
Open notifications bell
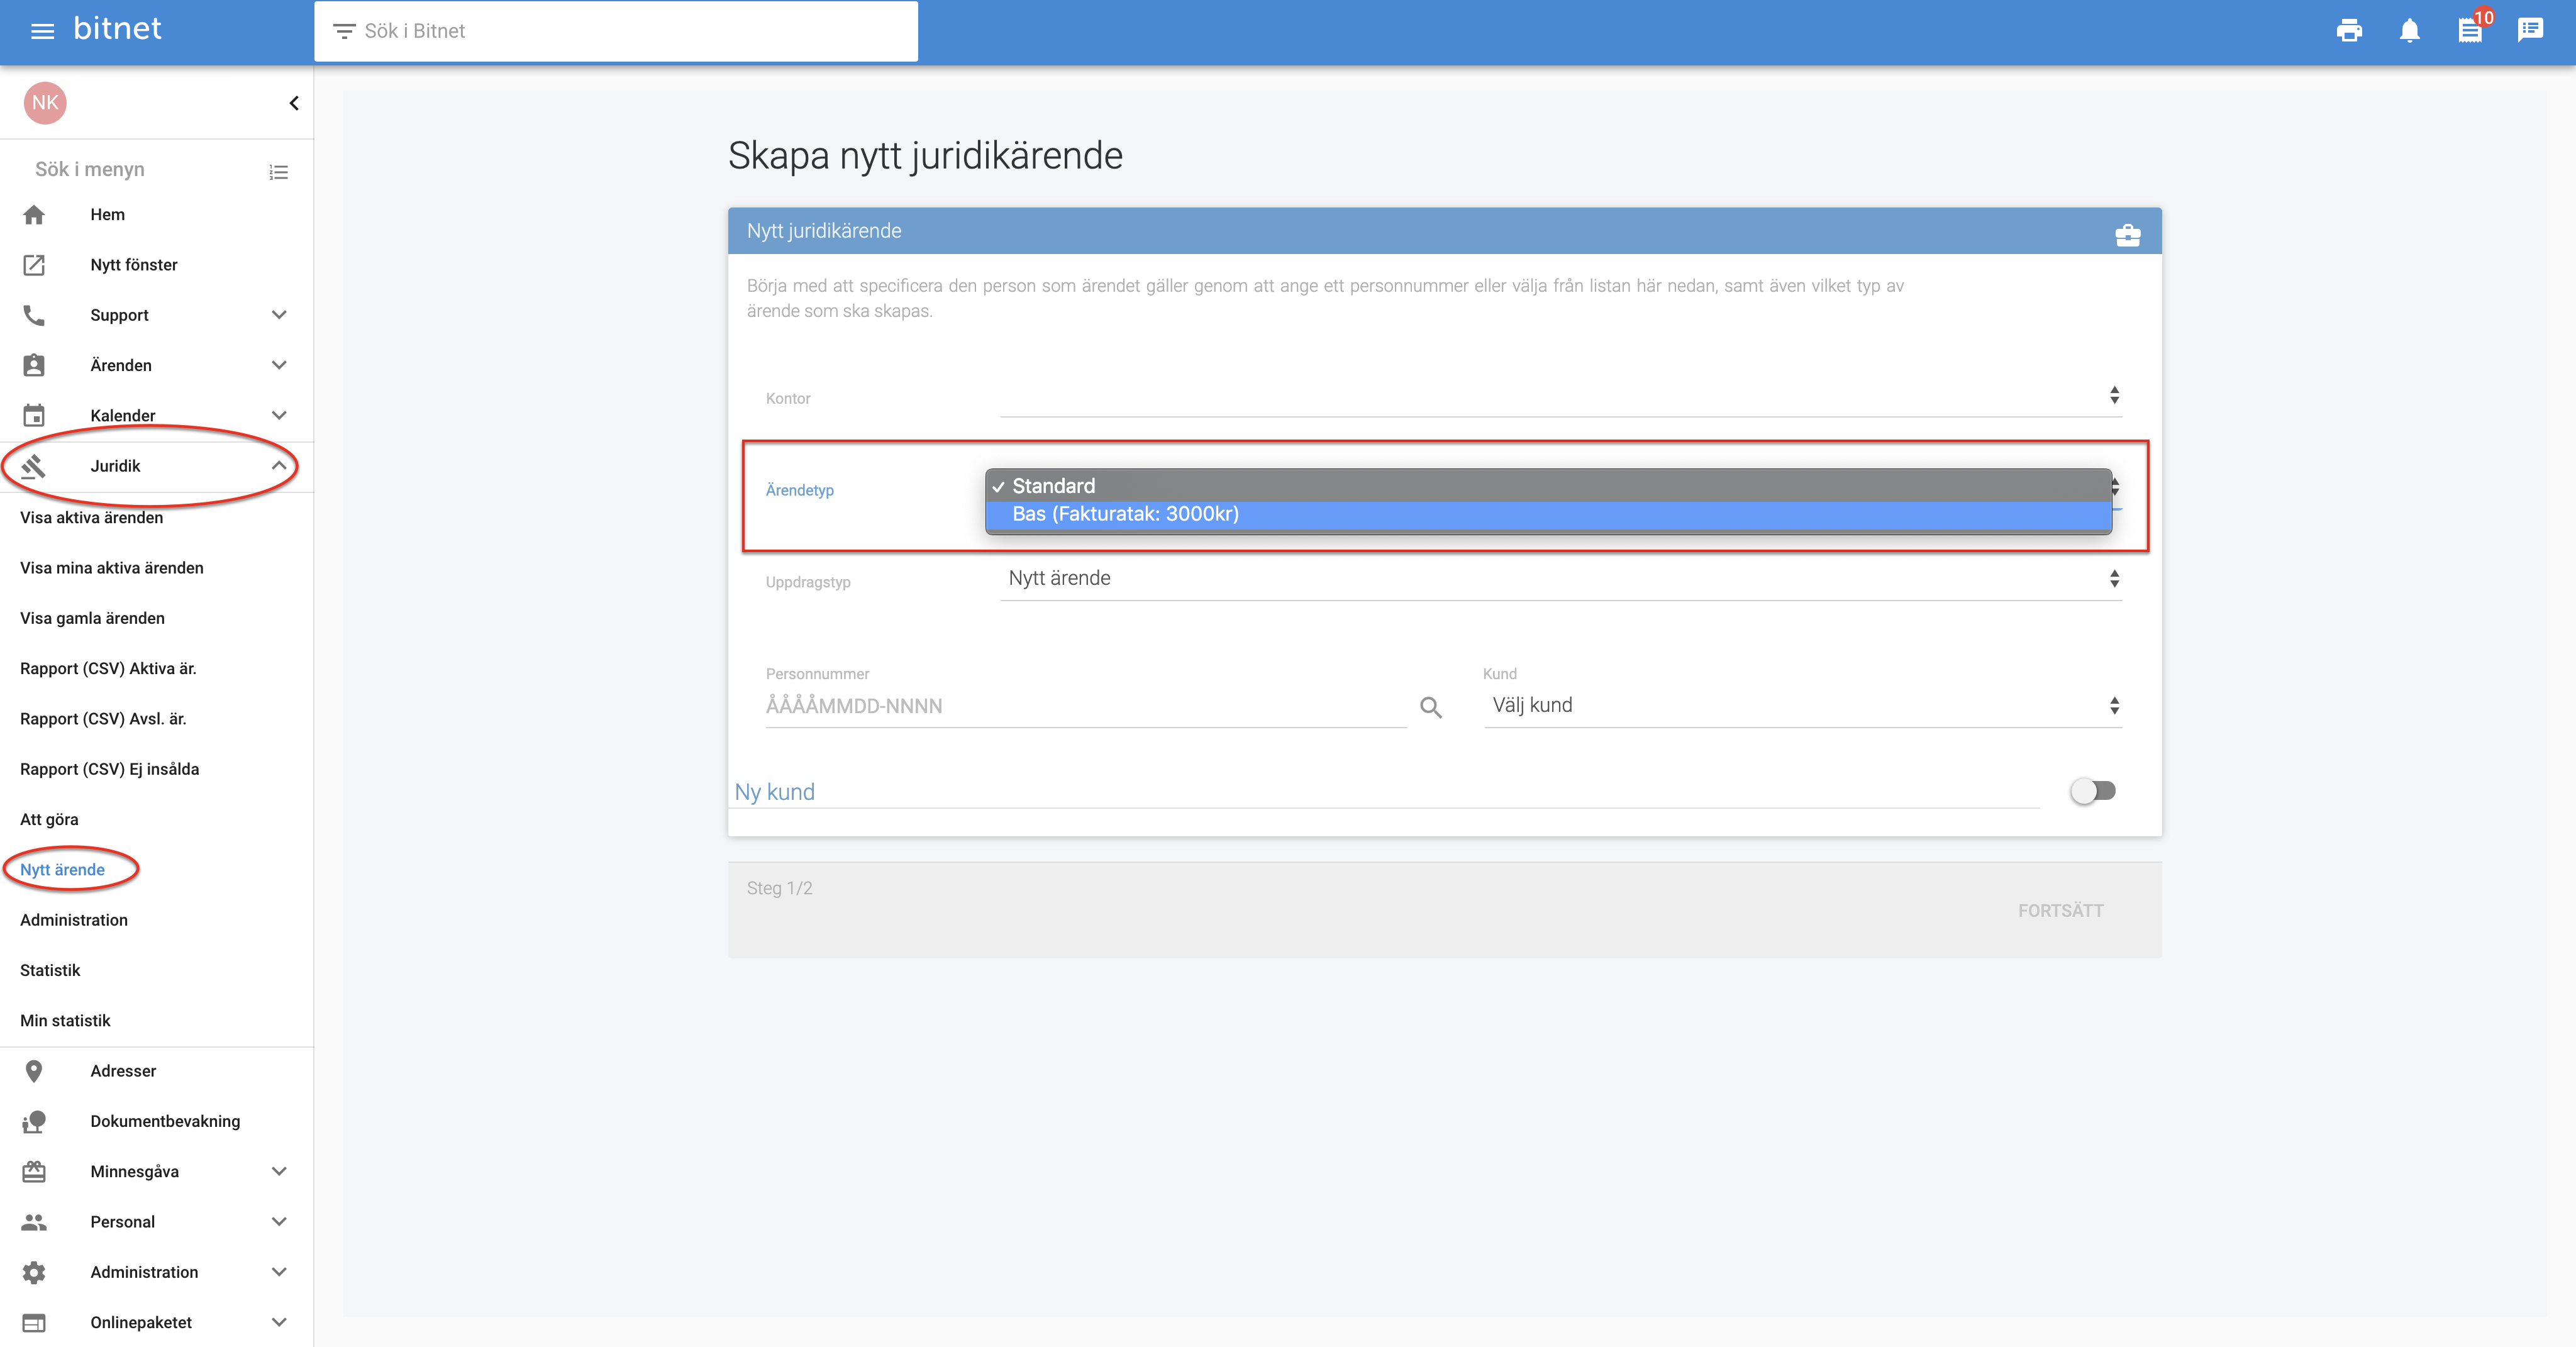pos(2410,31)
